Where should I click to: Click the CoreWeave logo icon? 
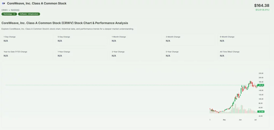3,3
